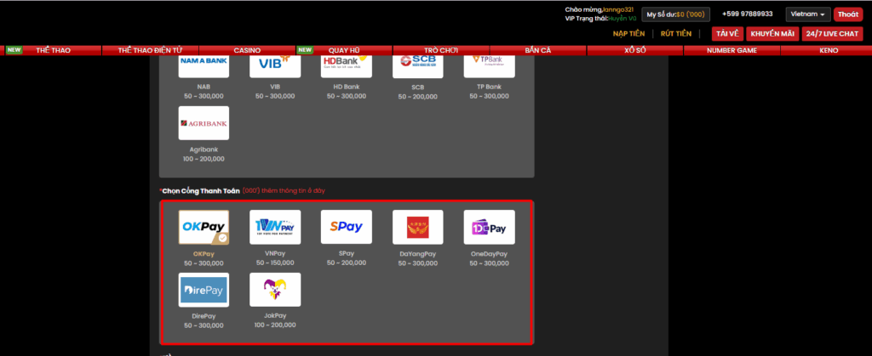This screenshot has height=356, width=872.
Task: Select the VIB bank logo
Action: click(275, 66)
